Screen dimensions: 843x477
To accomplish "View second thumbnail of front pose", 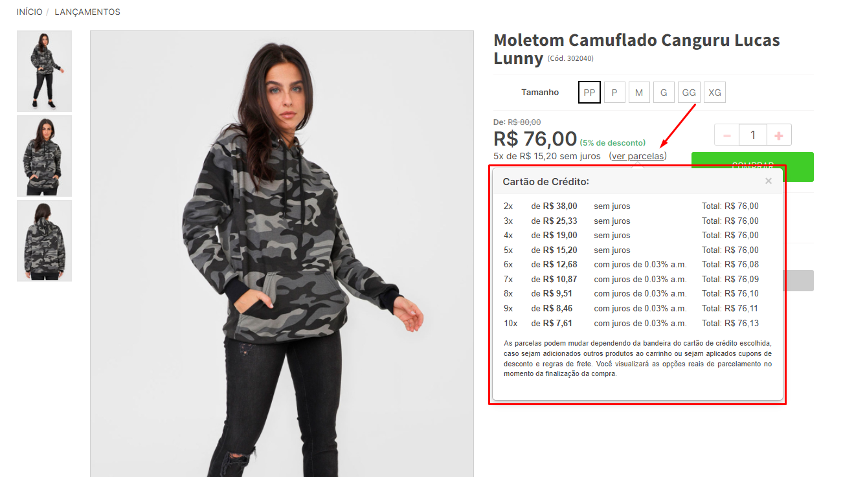I will click(x=44, y=156).
